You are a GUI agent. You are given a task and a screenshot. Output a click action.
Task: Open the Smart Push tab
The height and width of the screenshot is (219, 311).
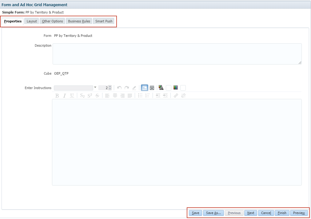click(104, 21)
